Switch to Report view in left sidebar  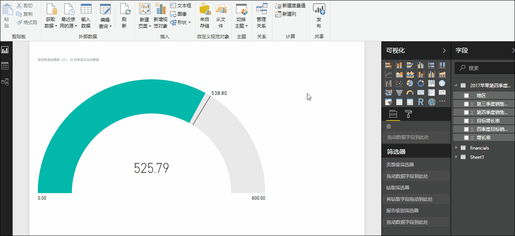pyautogui.click(x=5, y=50)
